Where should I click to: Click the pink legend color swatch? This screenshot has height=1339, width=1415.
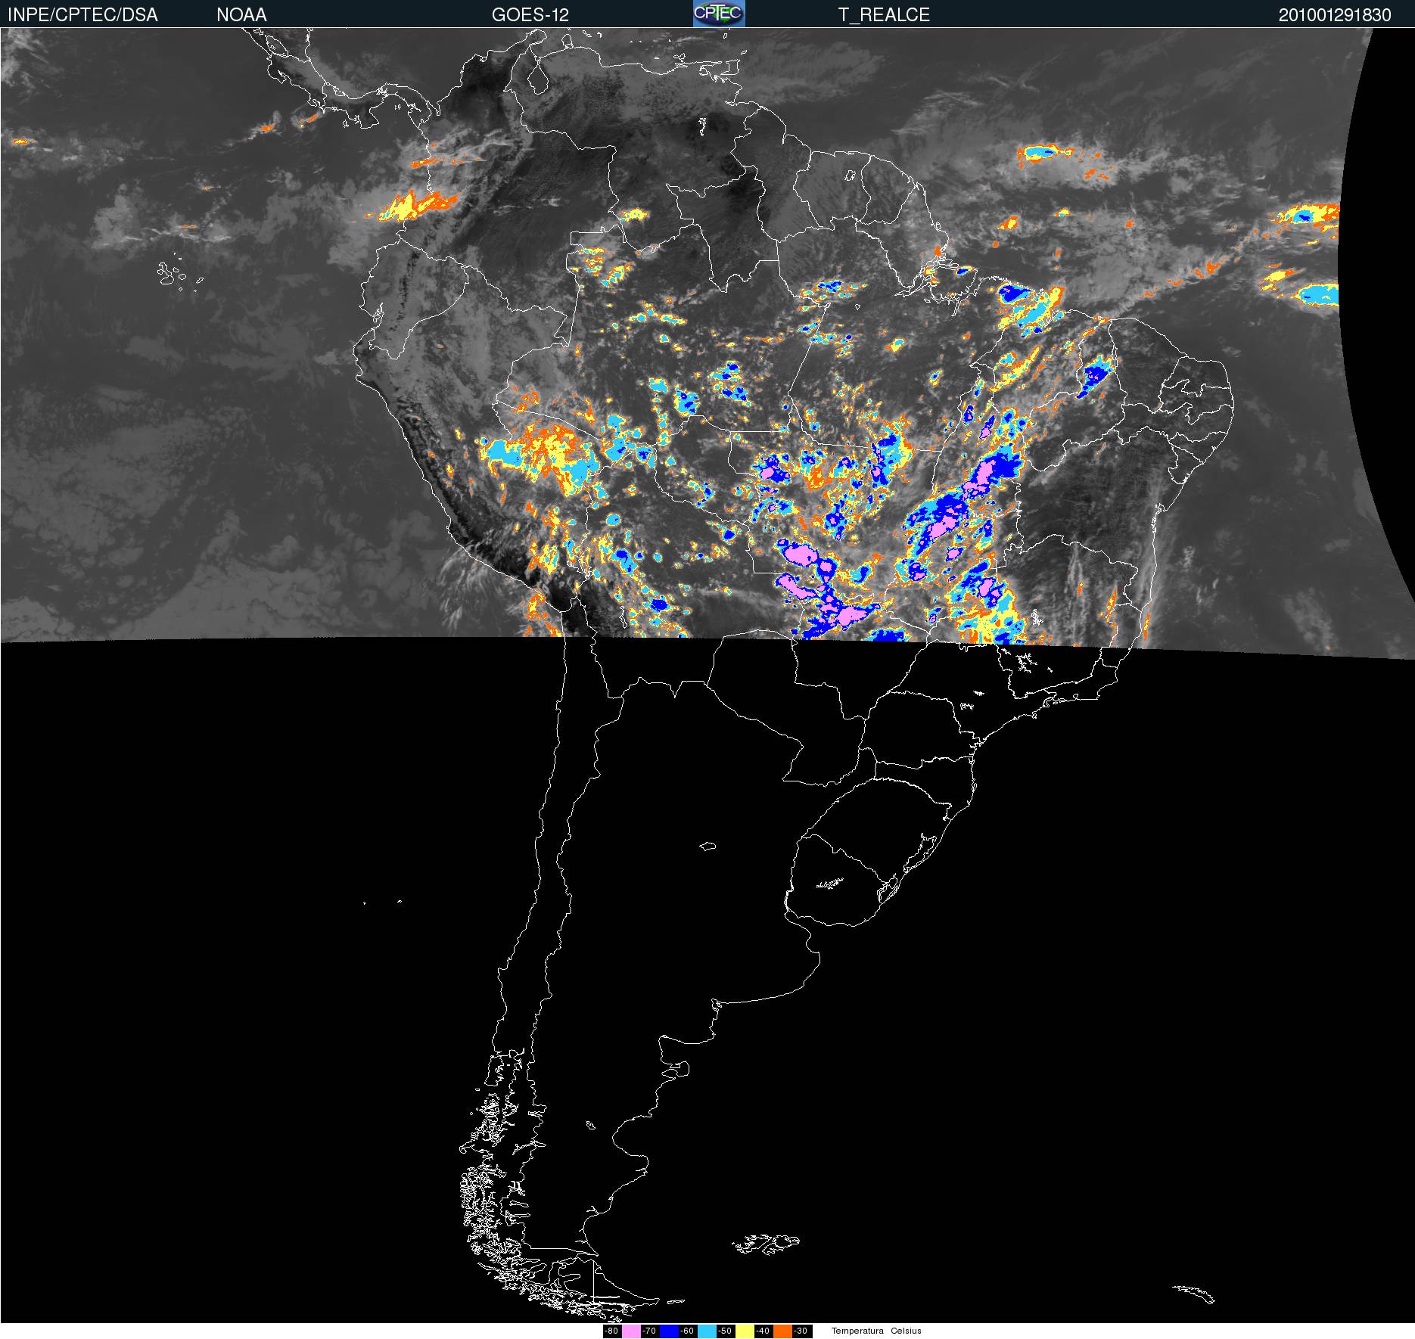click(631, 1331)
